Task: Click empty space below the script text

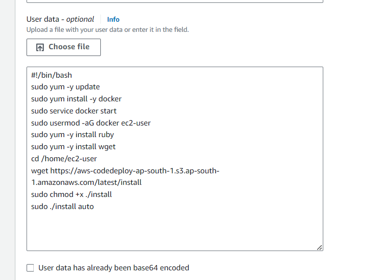Action: pyautogui.click(x=175, y=229)
